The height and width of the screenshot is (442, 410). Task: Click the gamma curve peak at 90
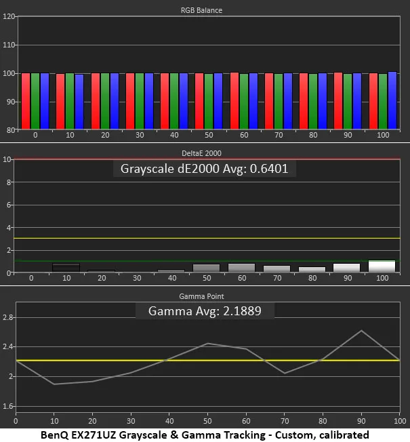361,331
